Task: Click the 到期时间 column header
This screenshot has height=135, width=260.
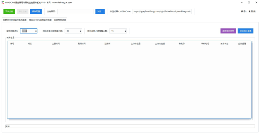Action: click(82, 44)
